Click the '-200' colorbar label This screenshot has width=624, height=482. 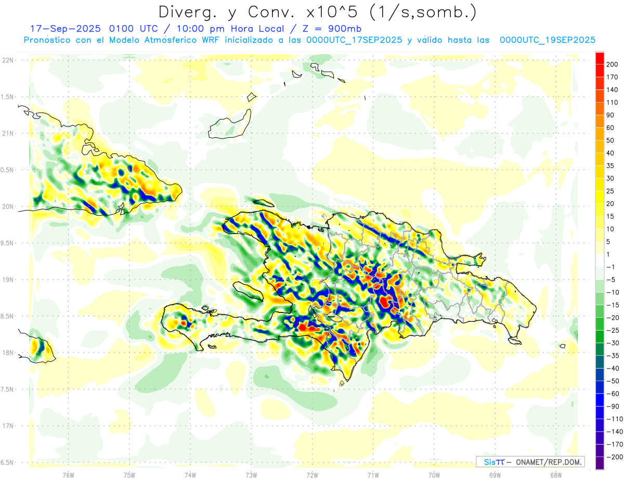pos(614,457)
